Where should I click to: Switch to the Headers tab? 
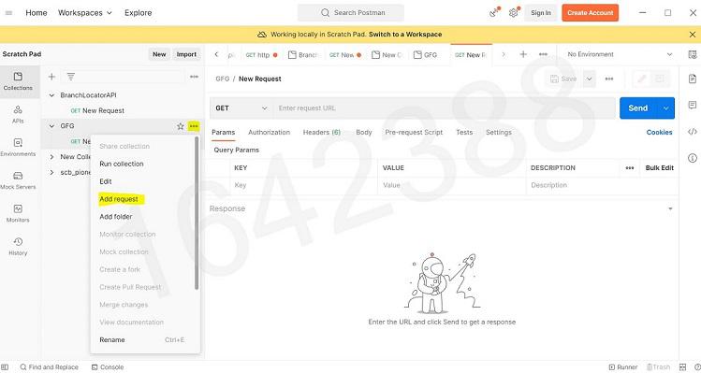point(321,132)
